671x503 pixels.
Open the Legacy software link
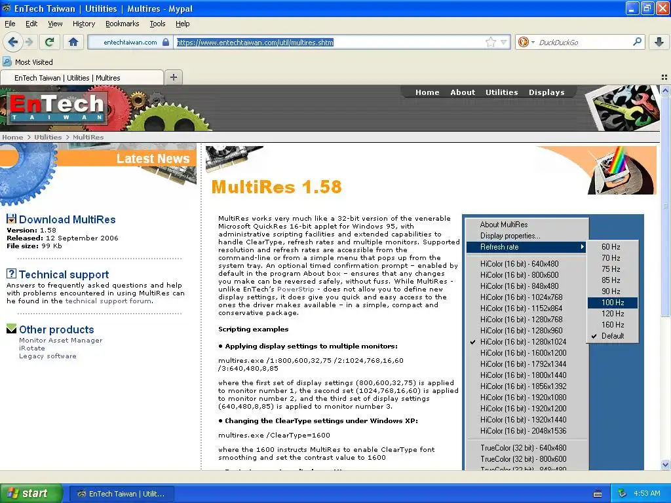pyautogui.click(x=47, y=356)
